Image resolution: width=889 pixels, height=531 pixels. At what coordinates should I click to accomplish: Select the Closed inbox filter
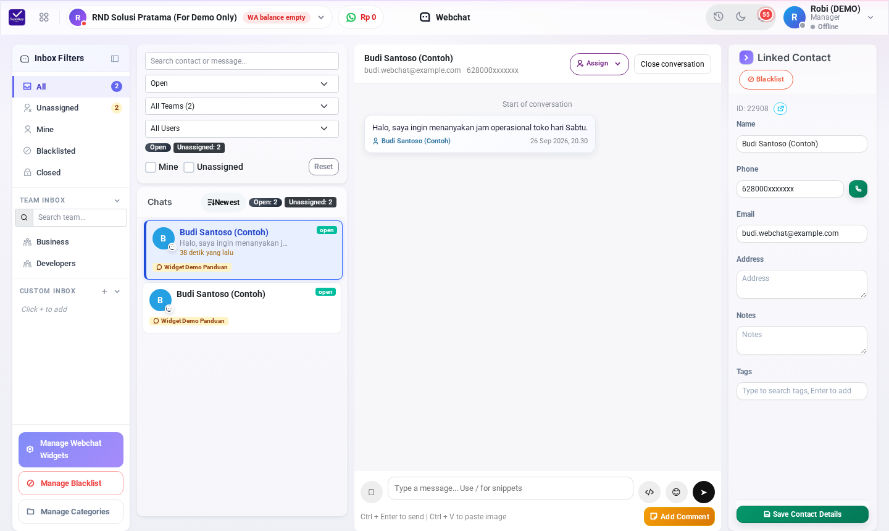click(x=72, y=173)
